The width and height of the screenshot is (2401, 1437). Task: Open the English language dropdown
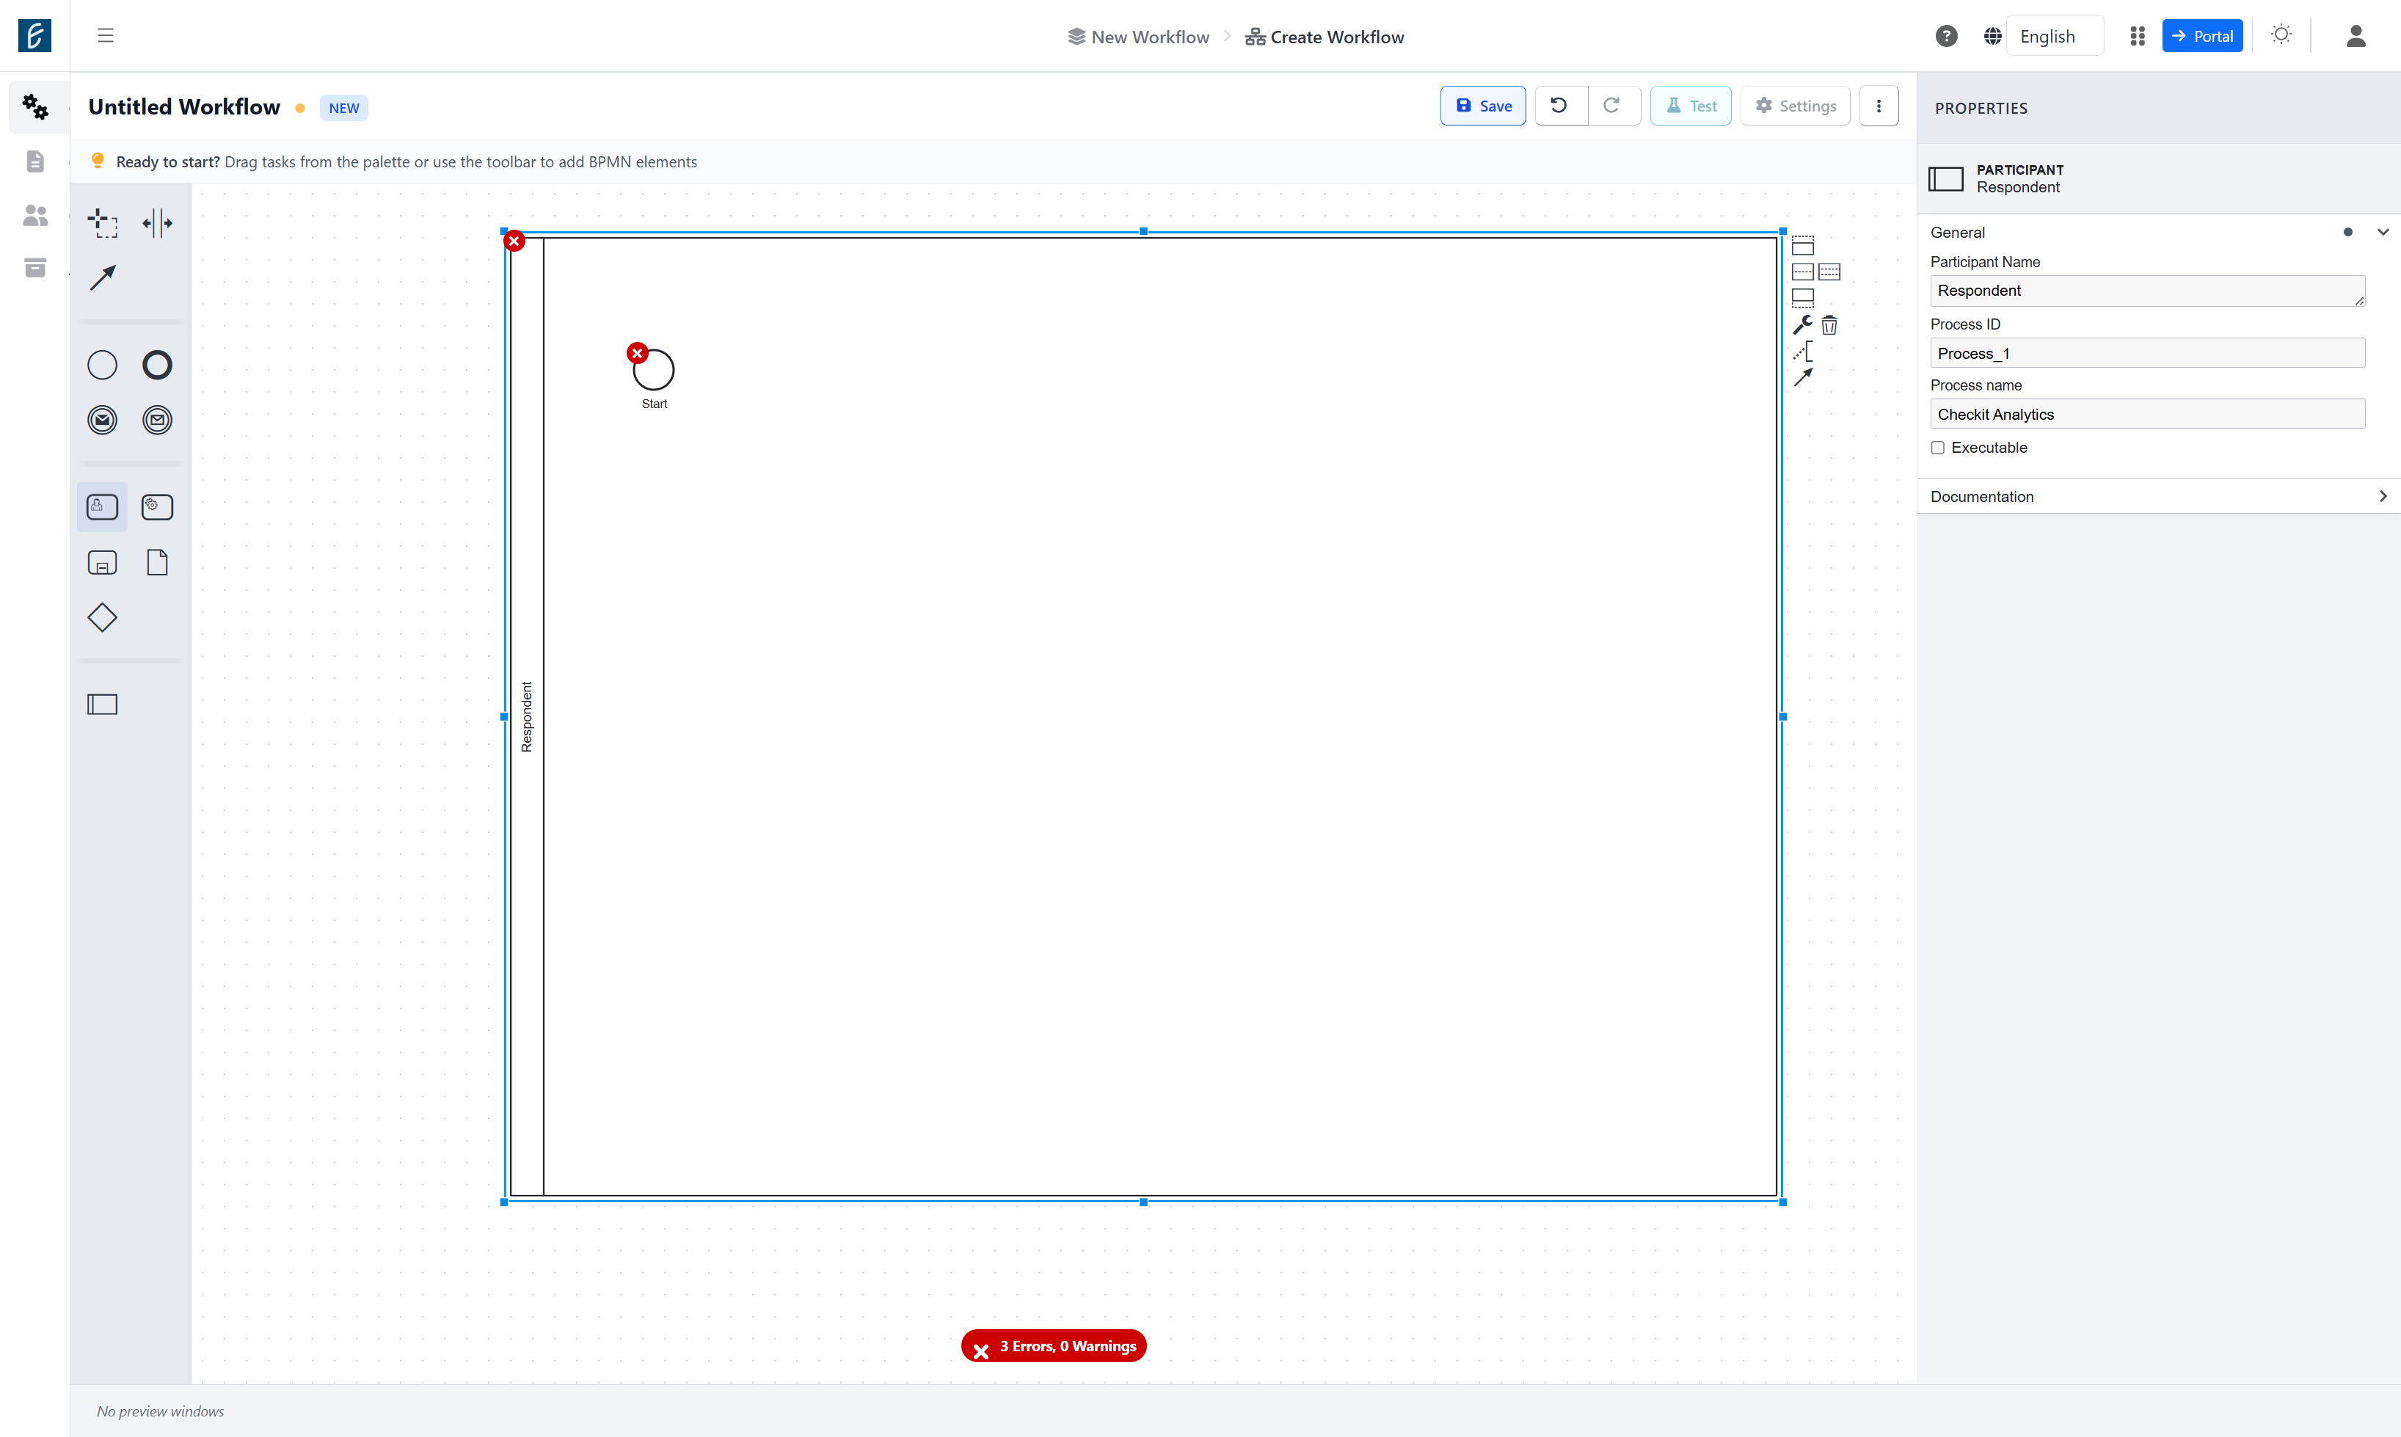(x=2055, y=36)
